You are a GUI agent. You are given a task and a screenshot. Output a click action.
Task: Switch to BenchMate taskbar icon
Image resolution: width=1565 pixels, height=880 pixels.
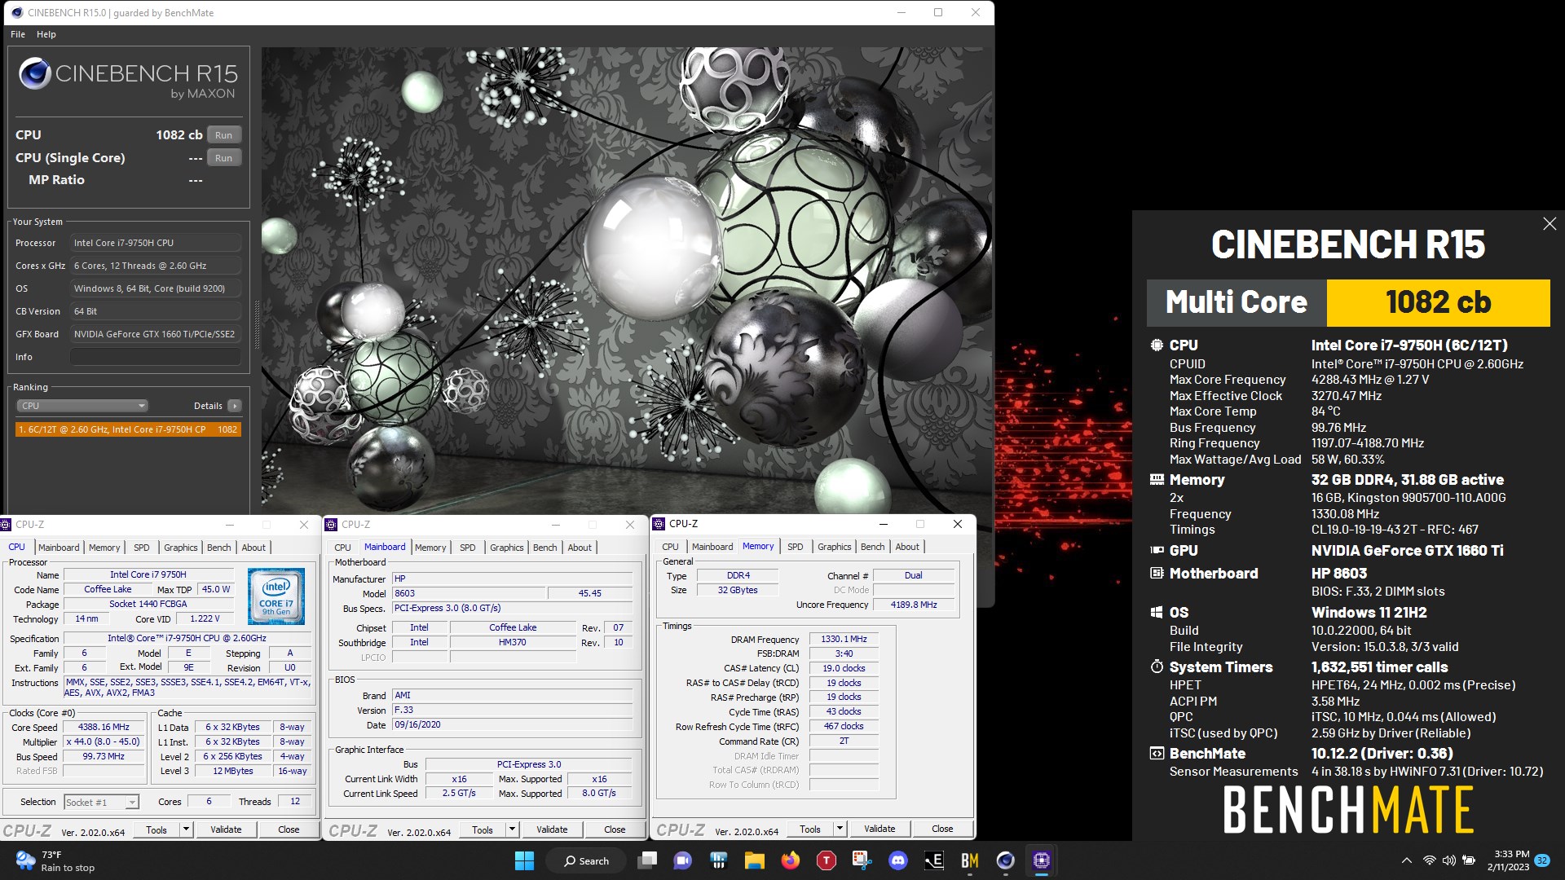(x=969, y=861)
